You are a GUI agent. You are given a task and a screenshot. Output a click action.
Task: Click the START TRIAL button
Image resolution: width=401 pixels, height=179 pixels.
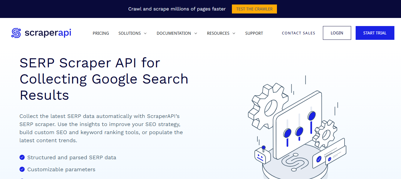tap(375, 33)
